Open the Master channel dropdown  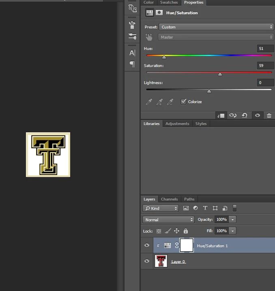(x=216, y=37)
